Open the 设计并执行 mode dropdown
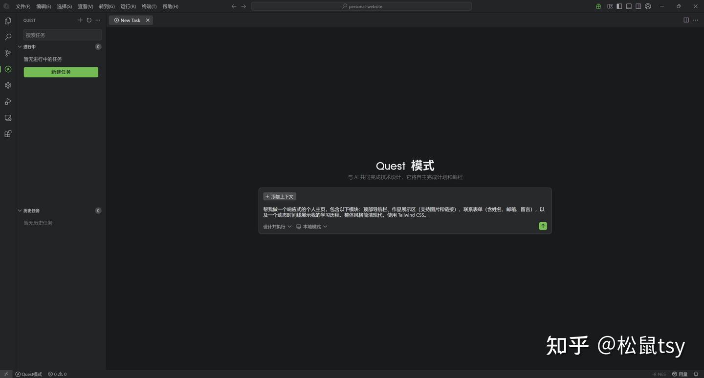Image resolution: width=704 pixels, height=378 pixels. click(x=277, y=227)
